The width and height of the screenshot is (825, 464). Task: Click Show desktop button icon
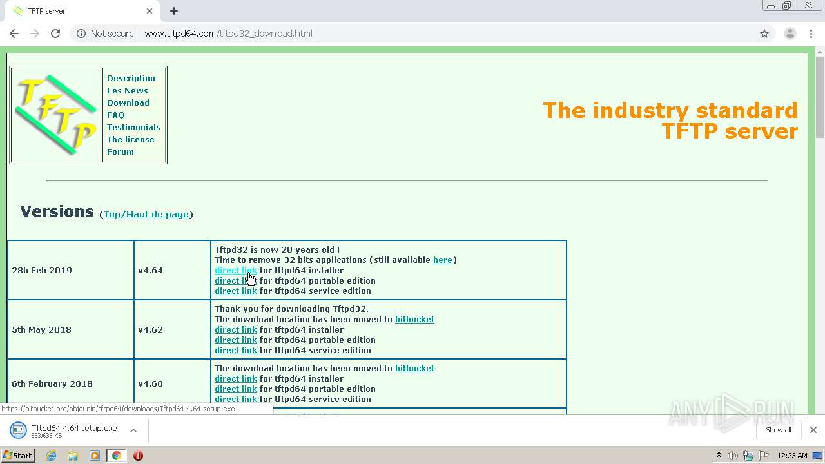[817, 456]
